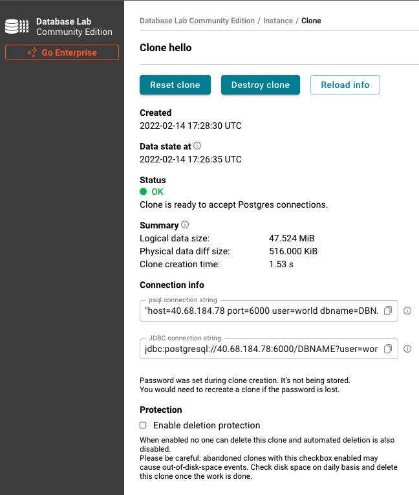Viewport: 419px width, 495px height.
Task: Show info for JDBC connection string
Action: tap(407, 349)
